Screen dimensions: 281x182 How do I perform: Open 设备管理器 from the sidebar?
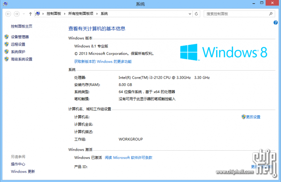point(20,37)
